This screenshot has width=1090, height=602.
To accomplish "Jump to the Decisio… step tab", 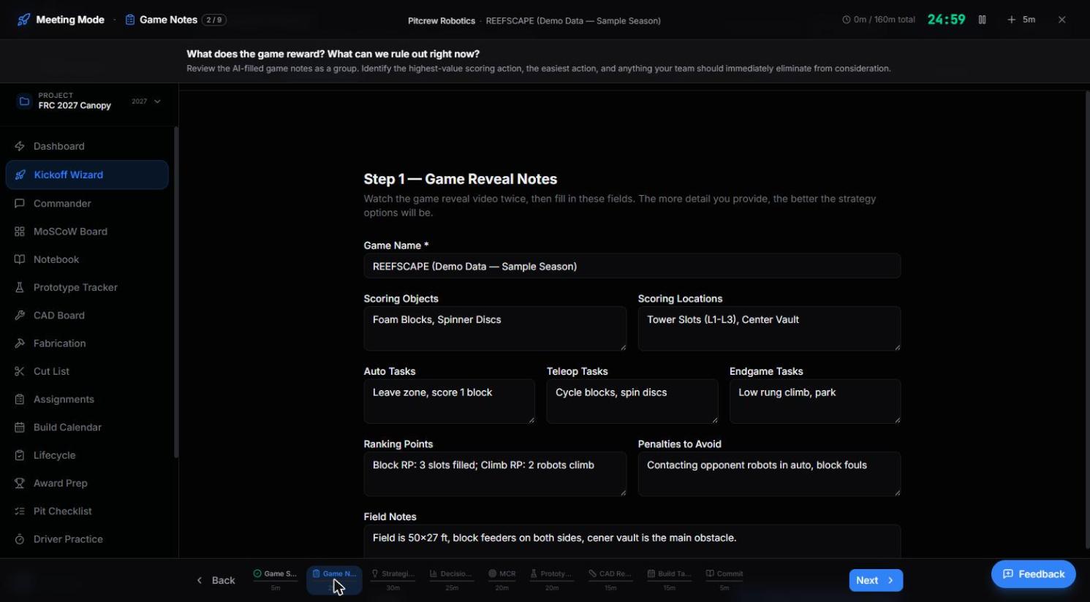I will (x=451, y=580).
